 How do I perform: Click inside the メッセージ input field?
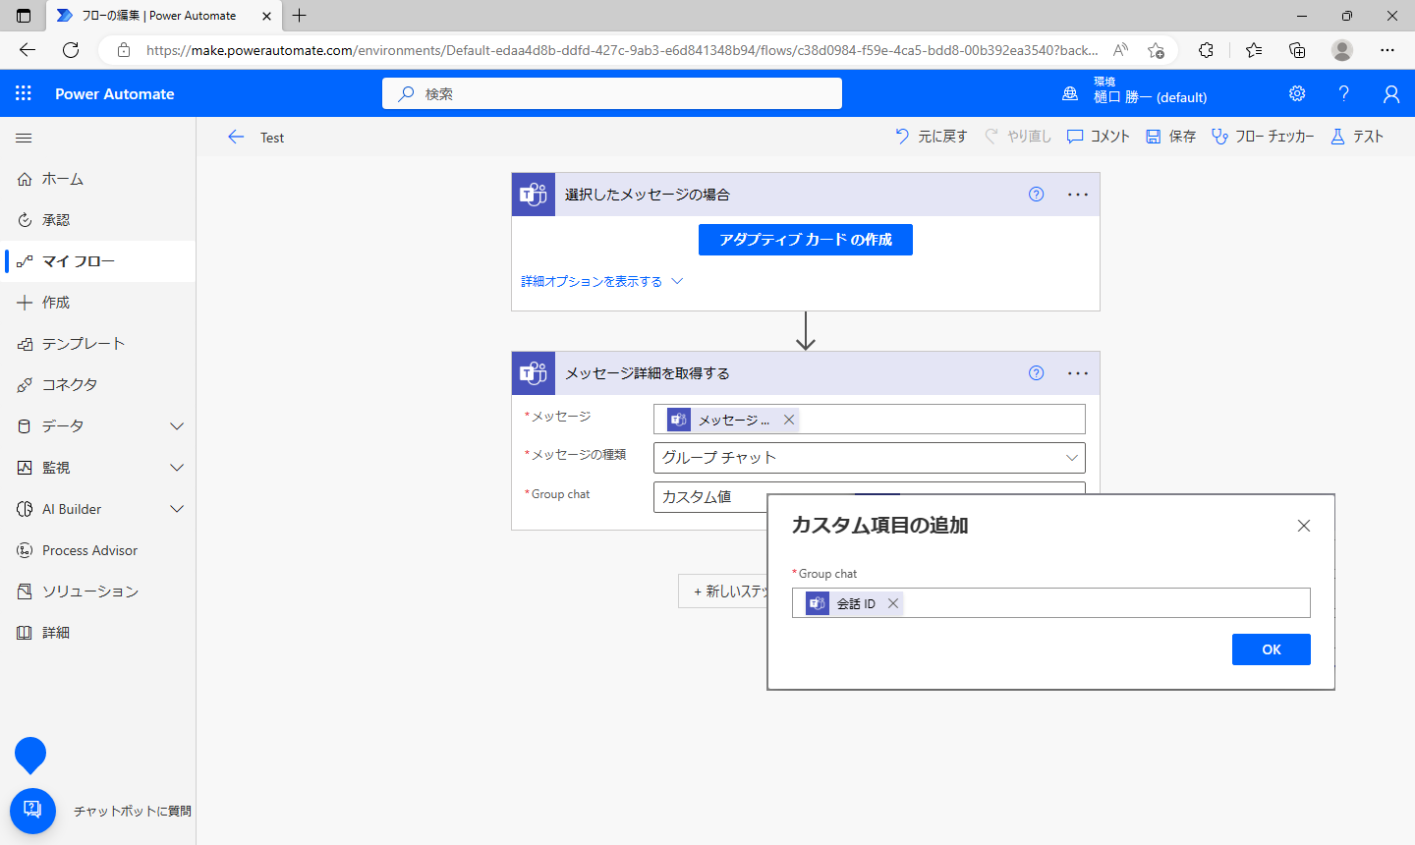tap(870, 420)
